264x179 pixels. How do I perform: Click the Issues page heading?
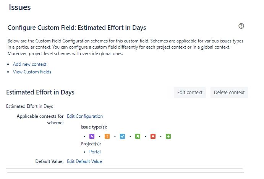[20, 7]
